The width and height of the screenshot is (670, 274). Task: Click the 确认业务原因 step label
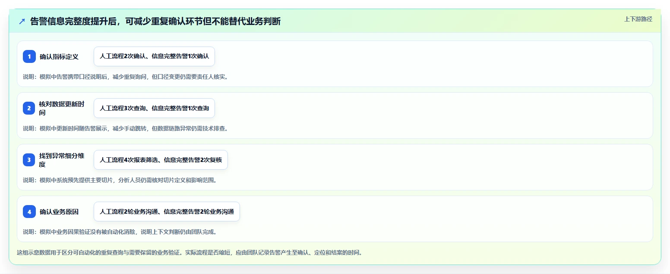click(x=59, y=212)
